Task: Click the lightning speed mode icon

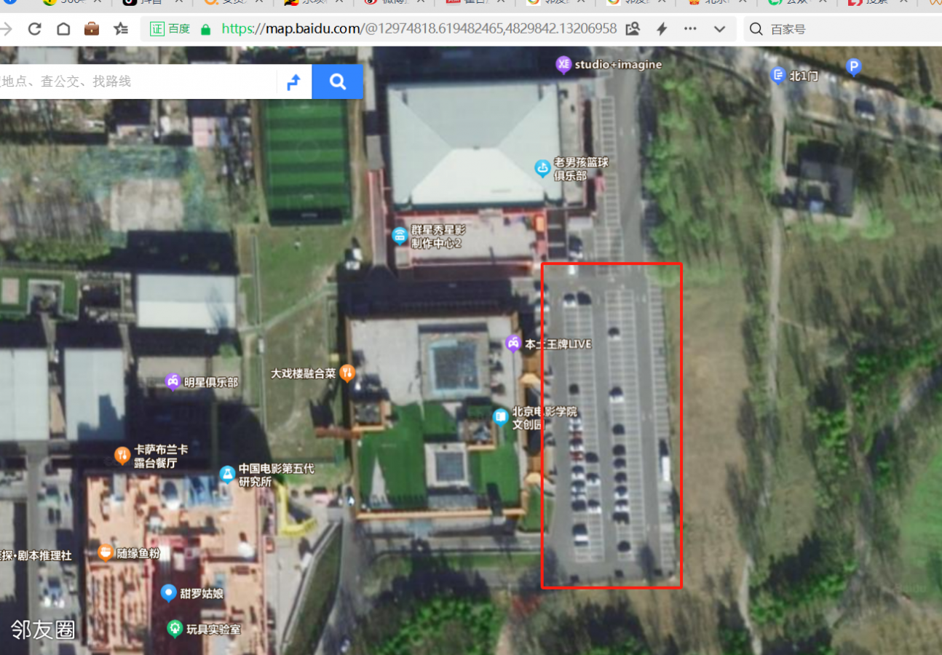Action: coord(662,29)
